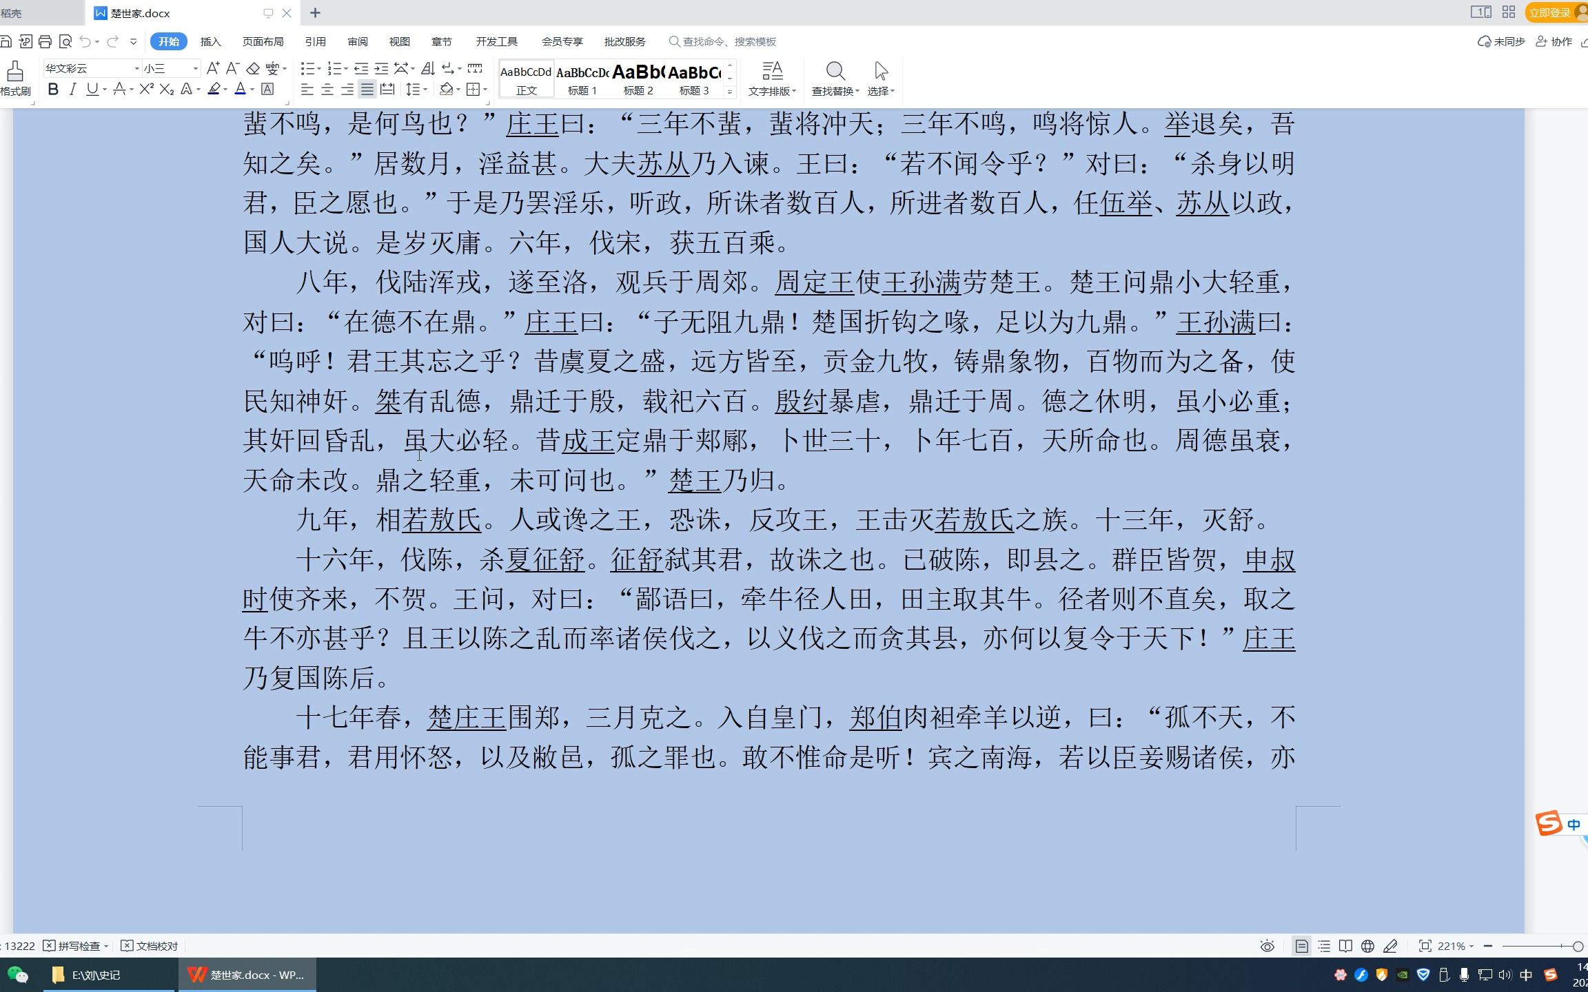Image resolution: width=1588 pixels, height=992 pixels.
Task: Click the distributed alignment icon
Action: pos(387,89)
